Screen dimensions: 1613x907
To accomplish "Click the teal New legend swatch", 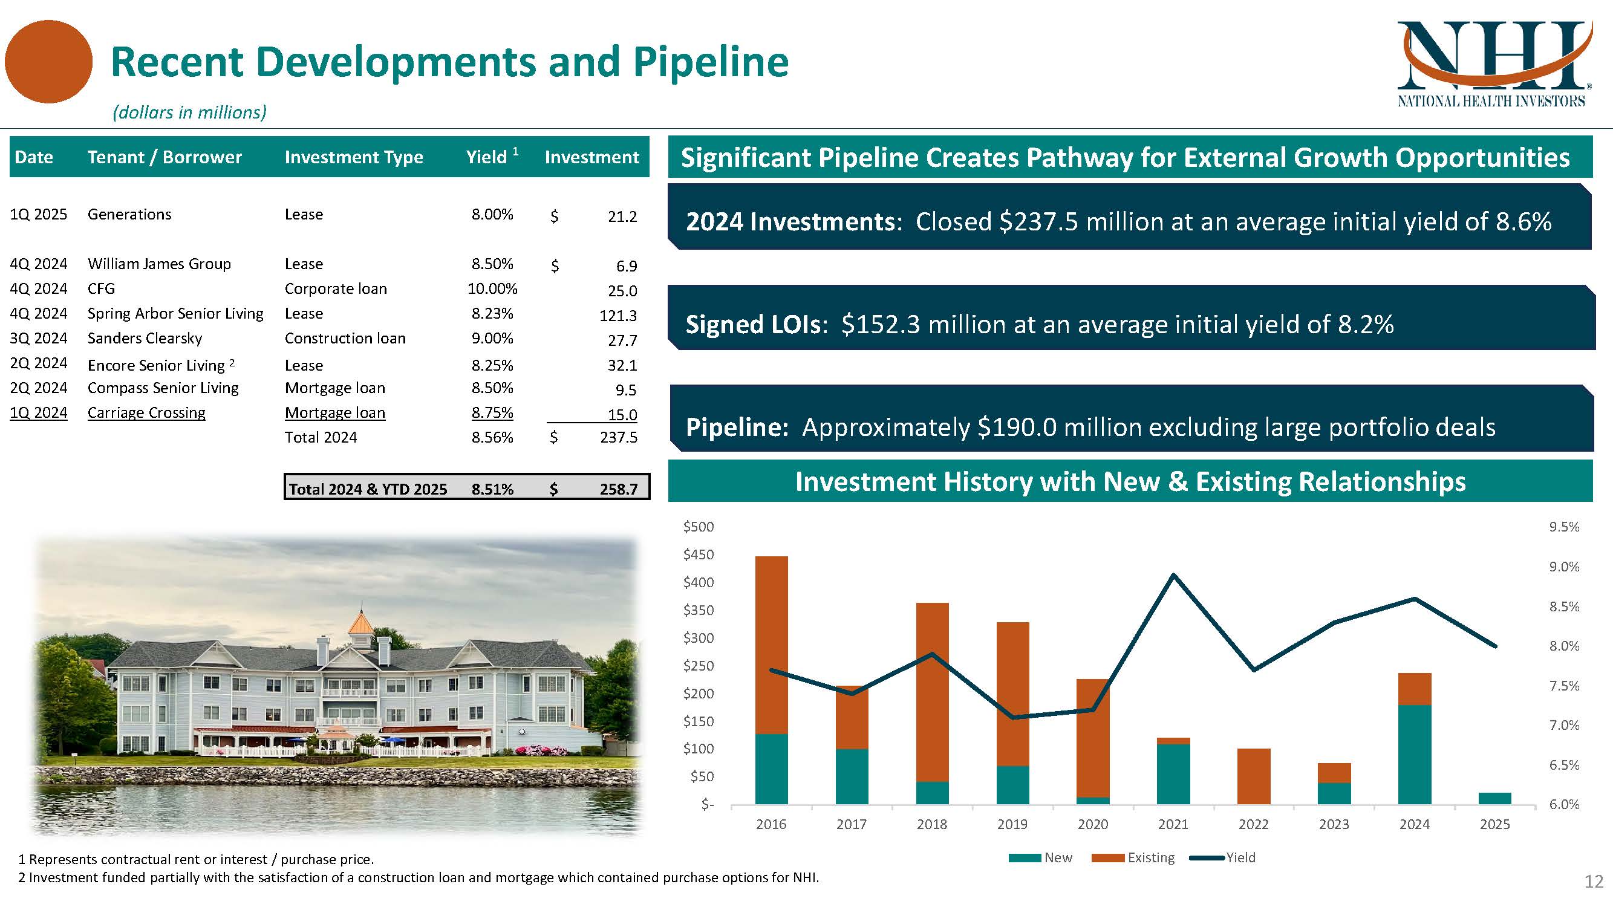I will point(1025,858).
